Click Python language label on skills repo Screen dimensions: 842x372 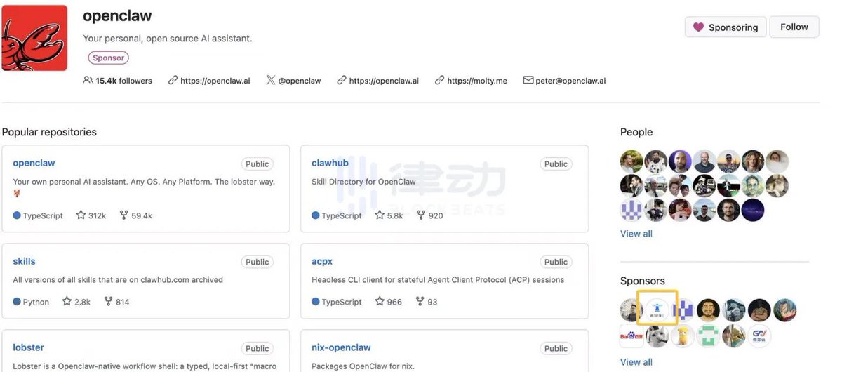tap(31, 302)
